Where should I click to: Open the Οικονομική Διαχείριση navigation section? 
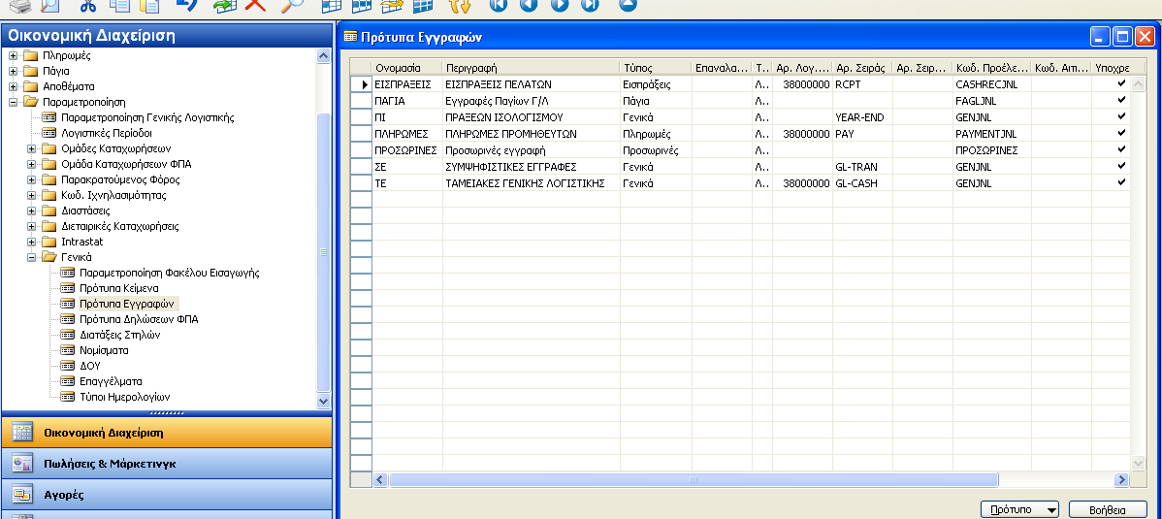[x=167, y=433]
